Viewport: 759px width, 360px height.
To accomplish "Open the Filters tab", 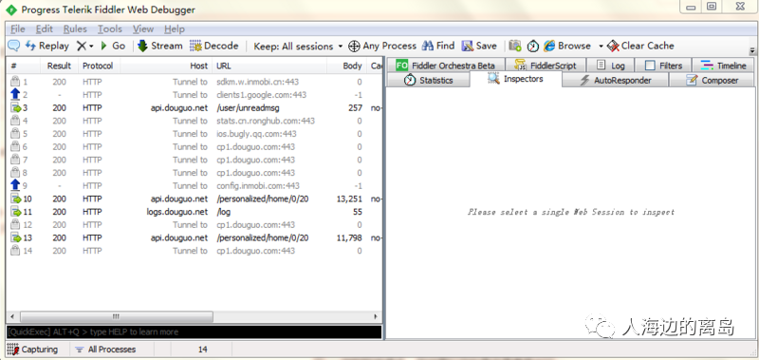I will (x=663, y=66).
